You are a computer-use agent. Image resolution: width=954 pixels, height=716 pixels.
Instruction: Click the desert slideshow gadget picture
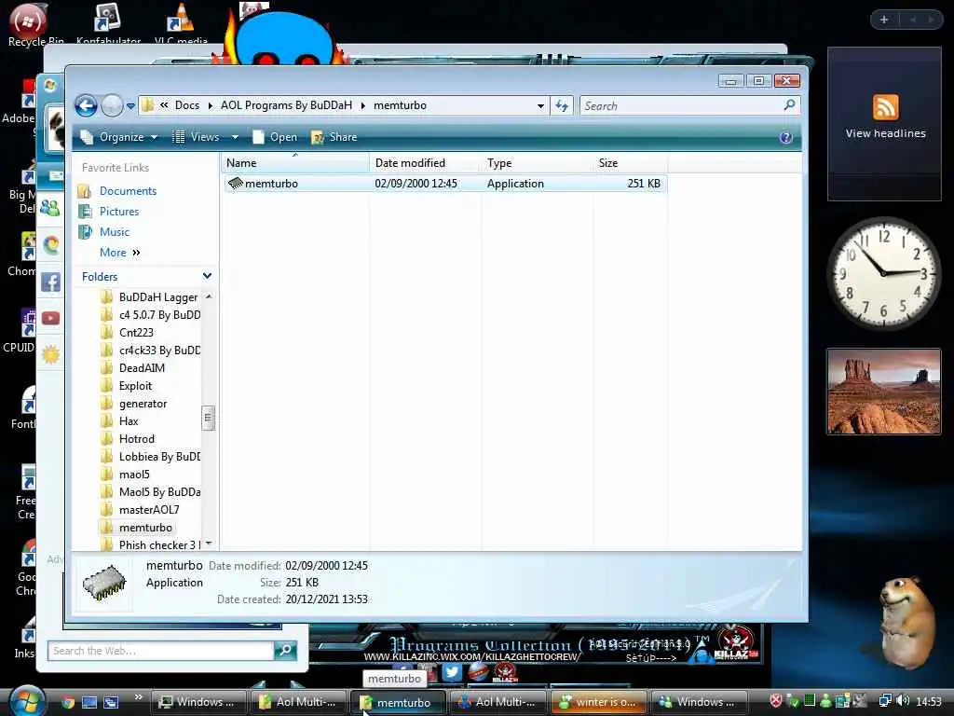[x=883, y=392]
